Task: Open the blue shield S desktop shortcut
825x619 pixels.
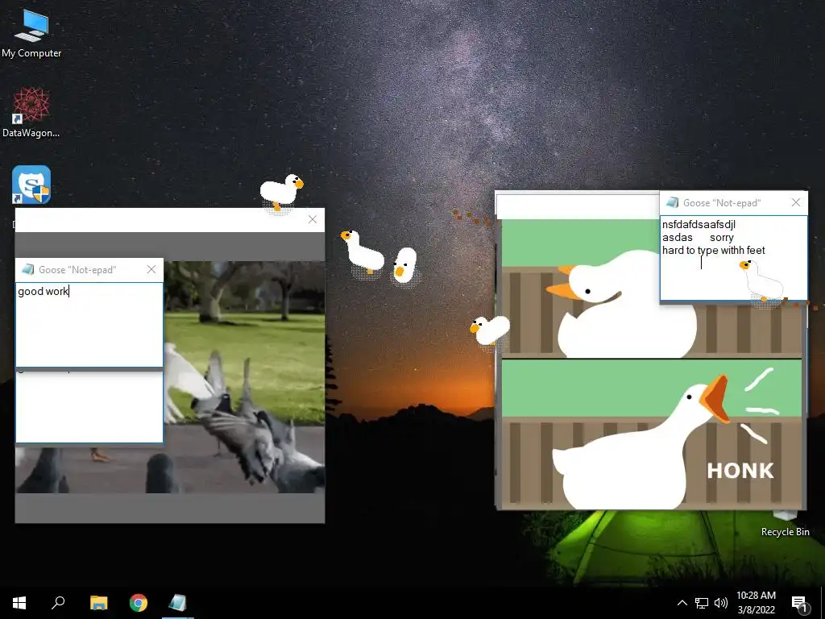Action: pyautogui.click(x=31, y=185)
